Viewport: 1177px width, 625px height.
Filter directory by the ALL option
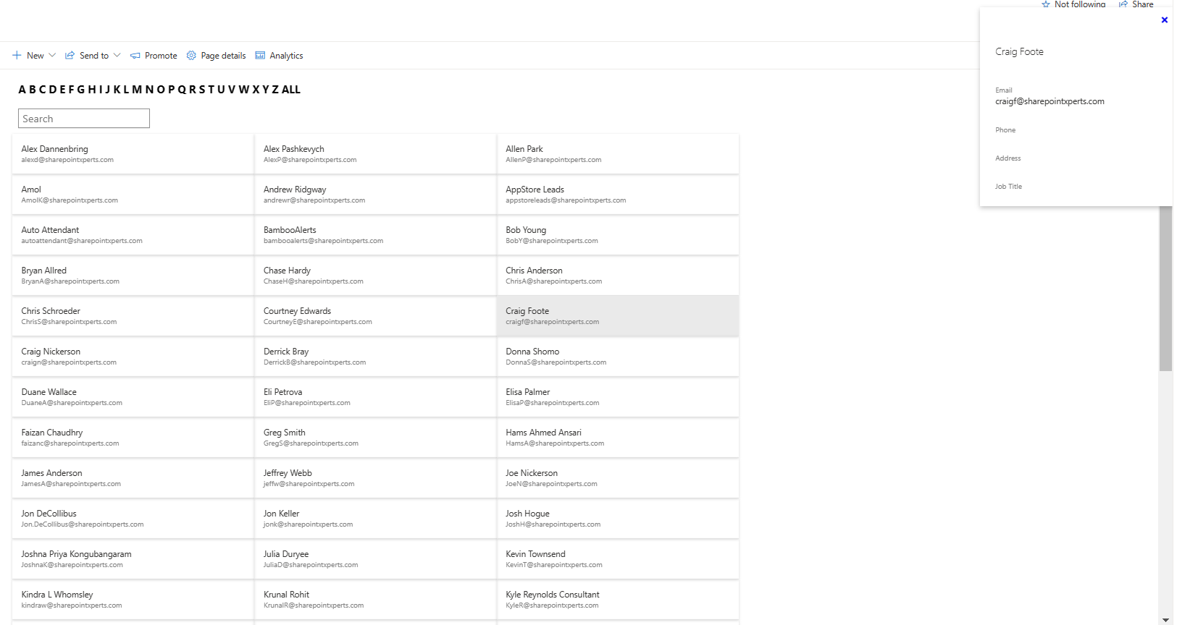pos(291,90)
